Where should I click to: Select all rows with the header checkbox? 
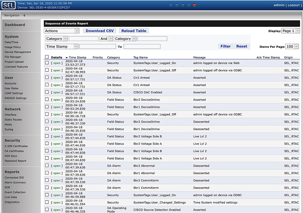pyautogui.click(x=47, y=57)
